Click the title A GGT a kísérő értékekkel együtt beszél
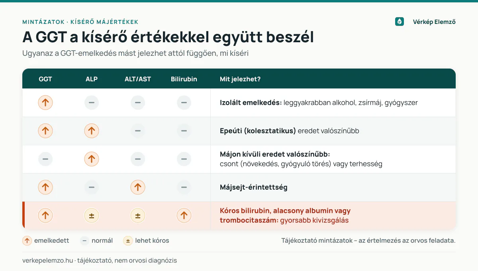Viewport: 478px width, 271px height. 168,37
